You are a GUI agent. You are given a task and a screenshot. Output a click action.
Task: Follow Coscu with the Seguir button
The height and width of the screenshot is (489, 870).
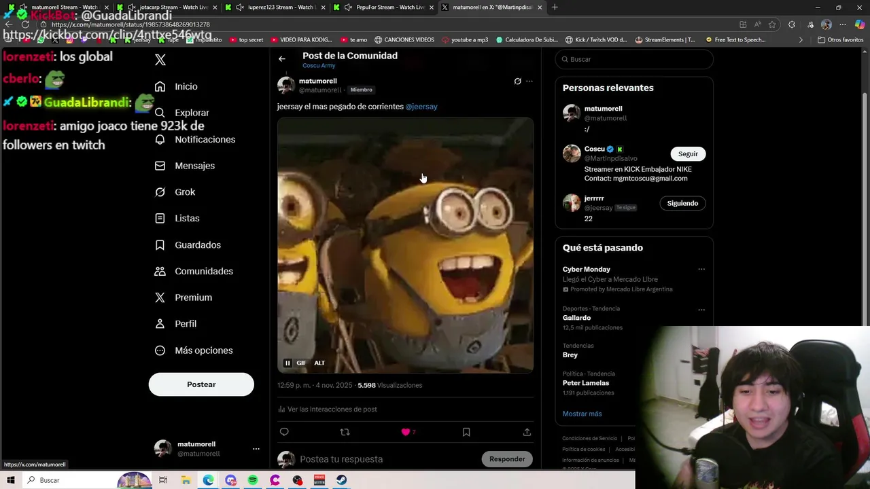[688, 154]
